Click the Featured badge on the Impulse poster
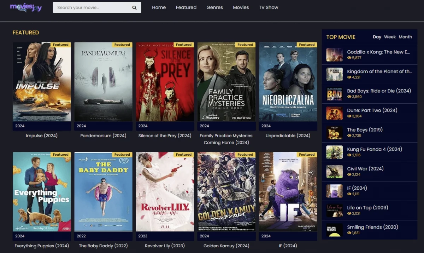 coord(61,45)
